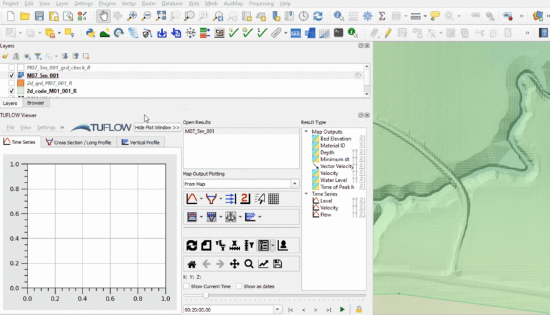This screenshot has height=315, width=550.
Task: Click the home icon in plot toolbar
Action: coord(192,264)
